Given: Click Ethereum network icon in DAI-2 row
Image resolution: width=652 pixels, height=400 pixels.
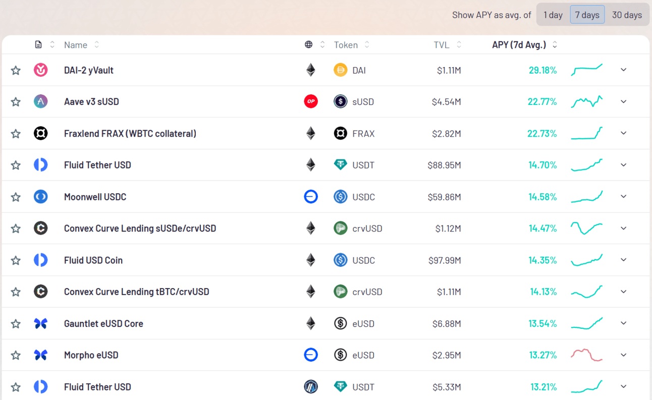Looking at the screenshot, I should [x=311, y=70].
